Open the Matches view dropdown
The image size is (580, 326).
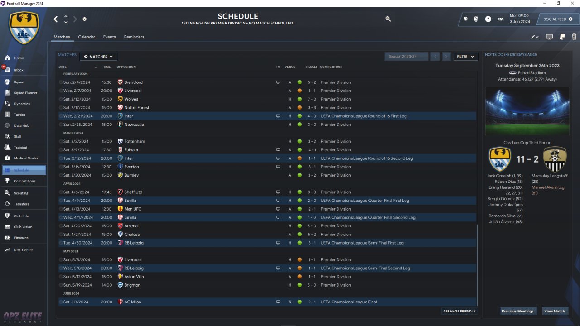point(98,57)
